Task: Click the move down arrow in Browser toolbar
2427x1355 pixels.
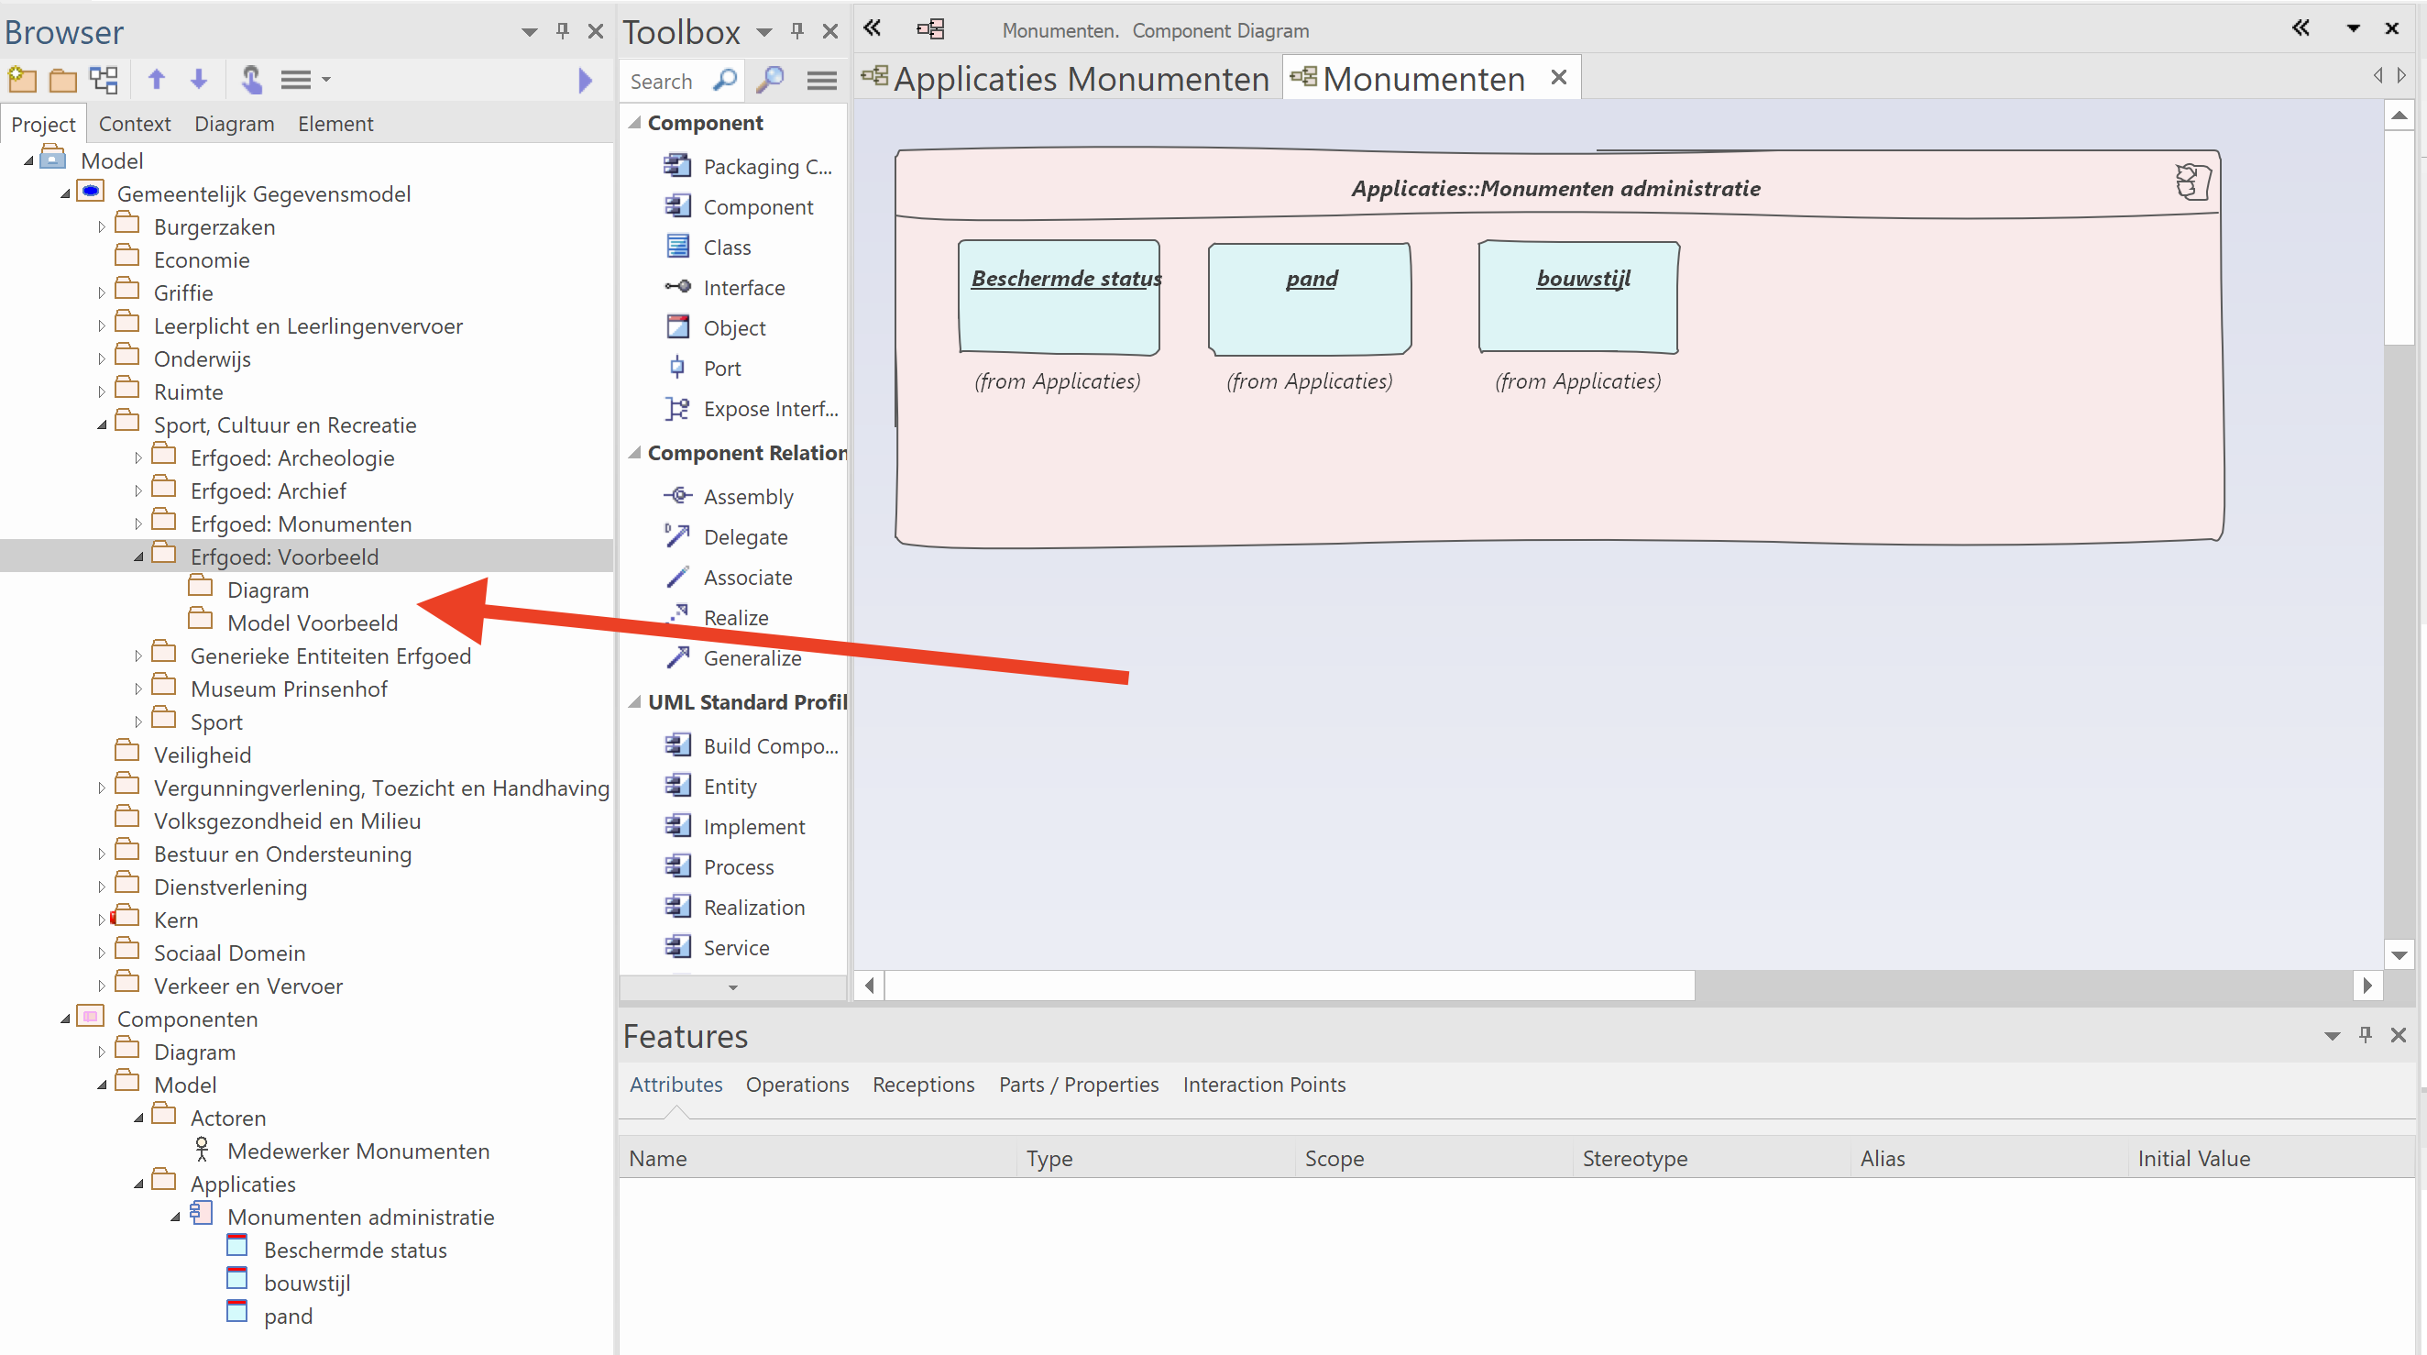Action: click(x=199, y=80)
